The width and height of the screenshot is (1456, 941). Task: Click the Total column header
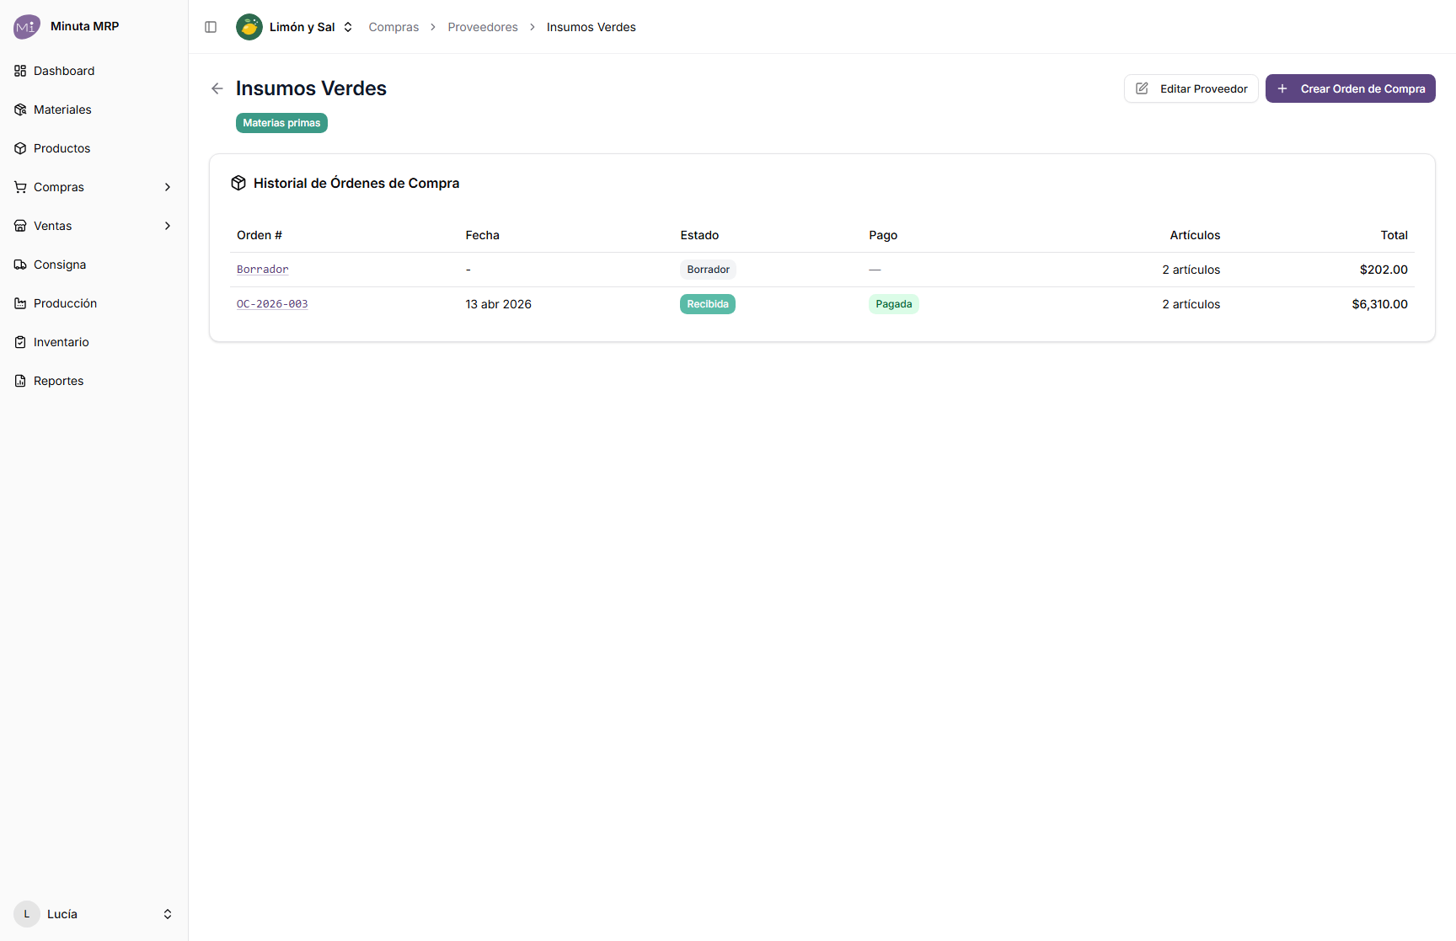pyautogui.click(x=1394, y=235)
